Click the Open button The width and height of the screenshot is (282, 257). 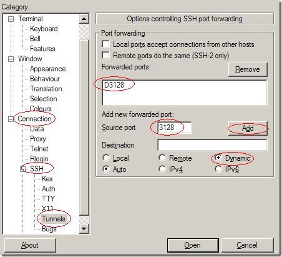point(193,245)
